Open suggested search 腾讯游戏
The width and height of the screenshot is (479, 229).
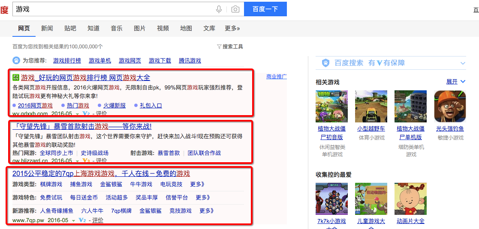(x=190, y=61)
